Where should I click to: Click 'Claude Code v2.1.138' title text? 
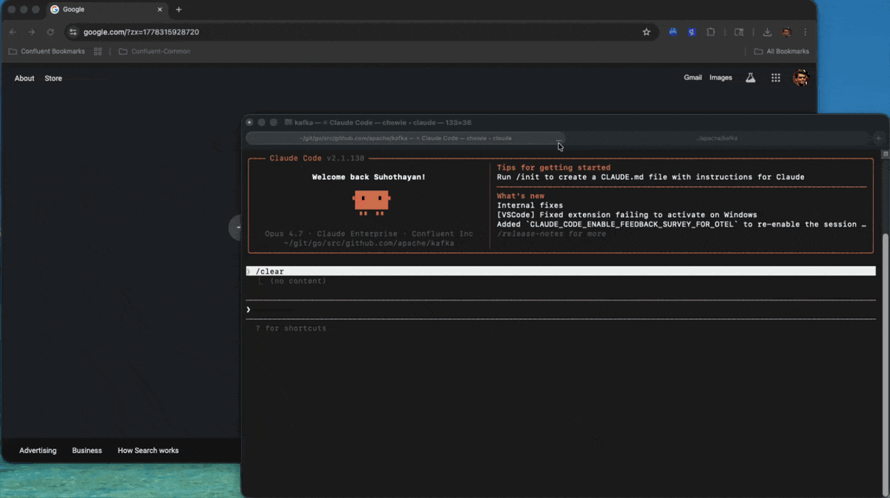pyautogui.click(x=317, y=158)
